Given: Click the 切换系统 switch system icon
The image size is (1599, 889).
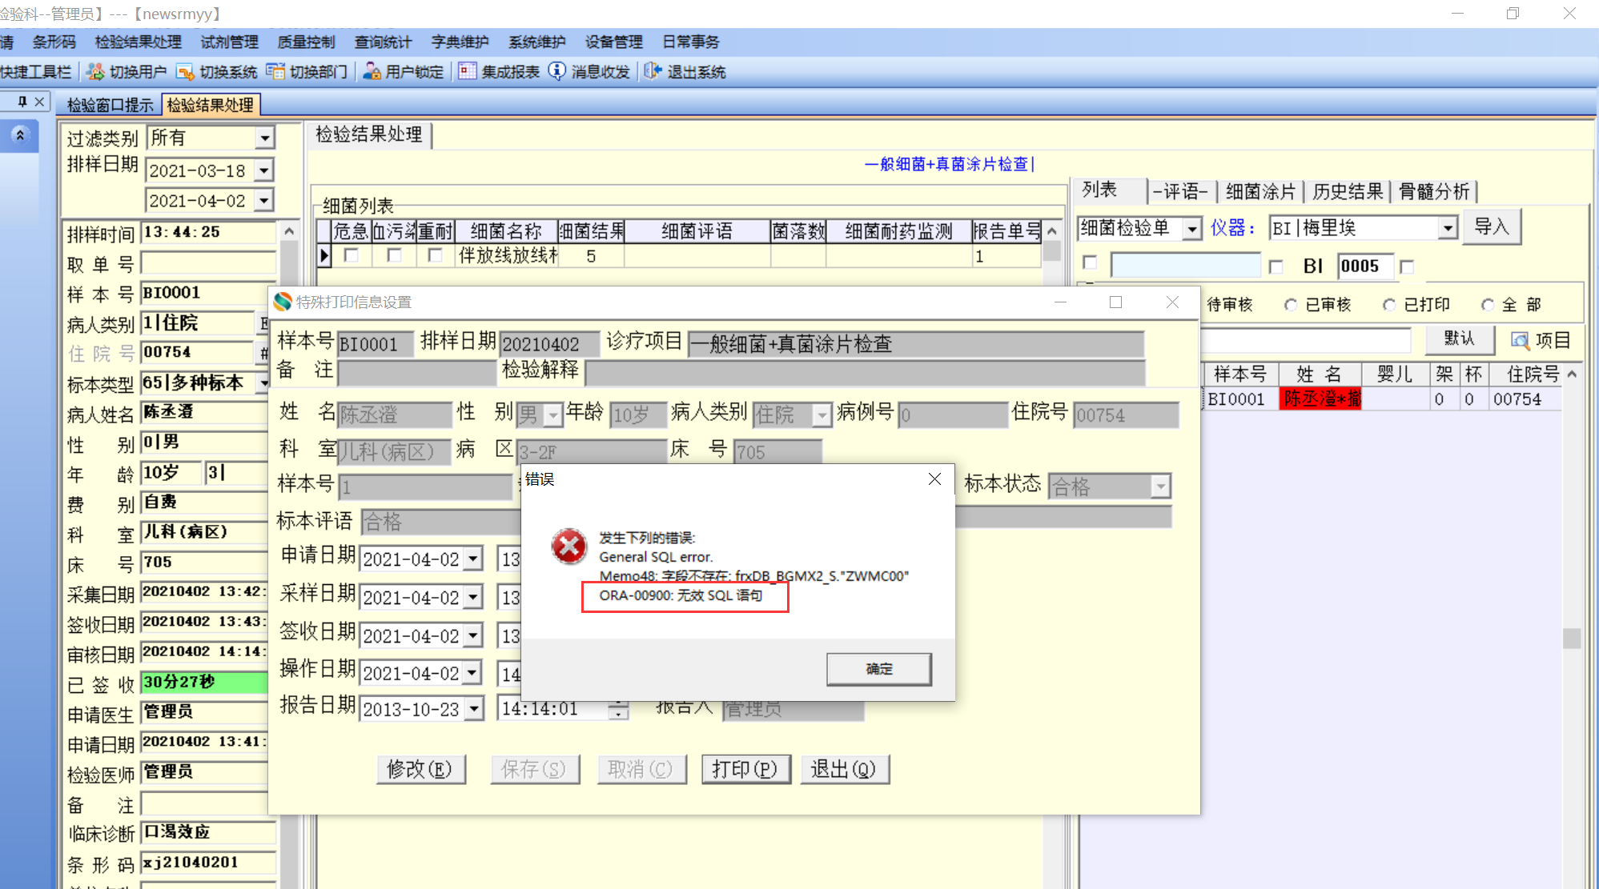Looking at the screenshot, I should pyautogui.click(x=185, y=72).
